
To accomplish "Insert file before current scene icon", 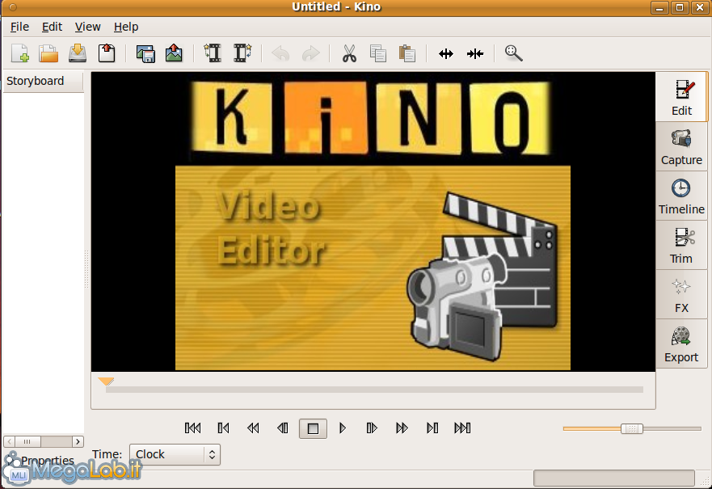I will pyautogui.click(x=213, y=53).
